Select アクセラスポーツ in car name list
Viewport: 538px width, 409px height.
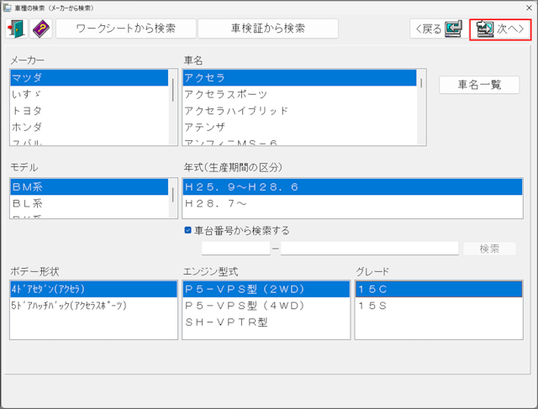(x=299, y=94)
